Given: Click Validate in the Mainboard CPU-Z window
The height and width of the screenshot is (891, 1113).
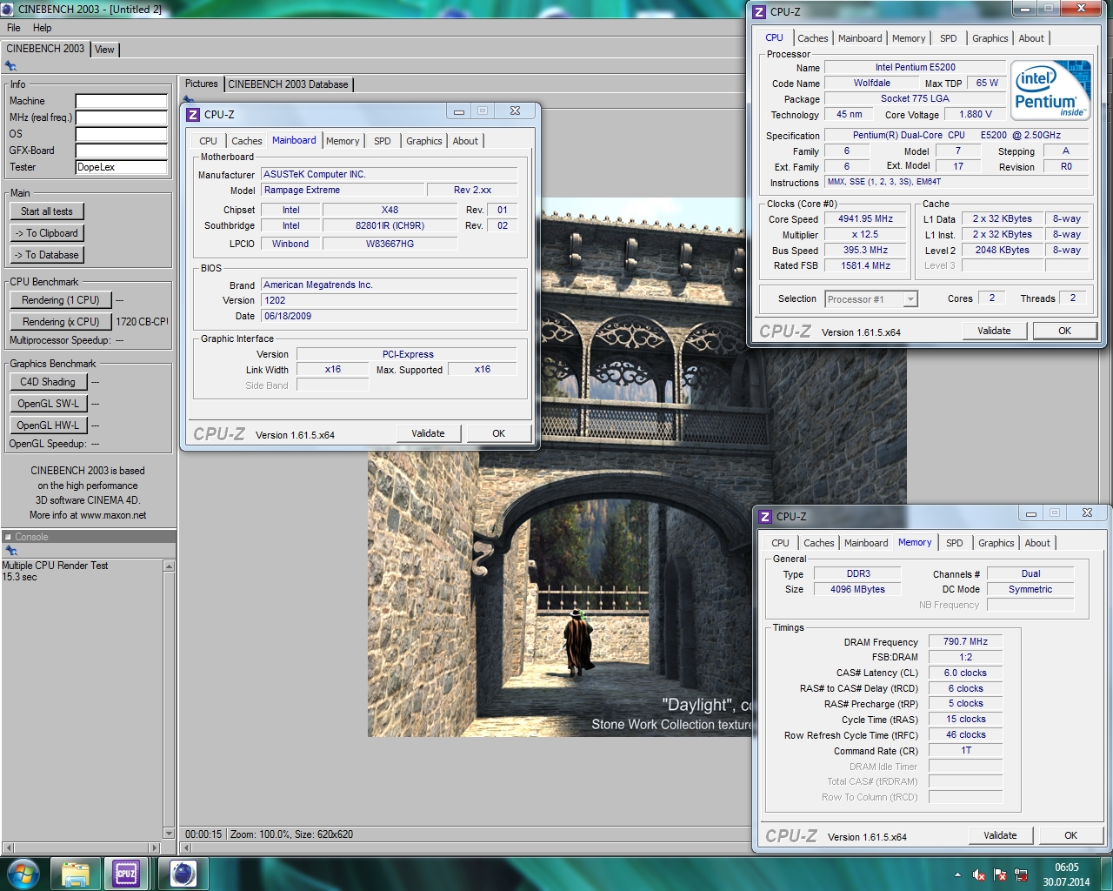Looking at the screenshot, I should point(428,433).
